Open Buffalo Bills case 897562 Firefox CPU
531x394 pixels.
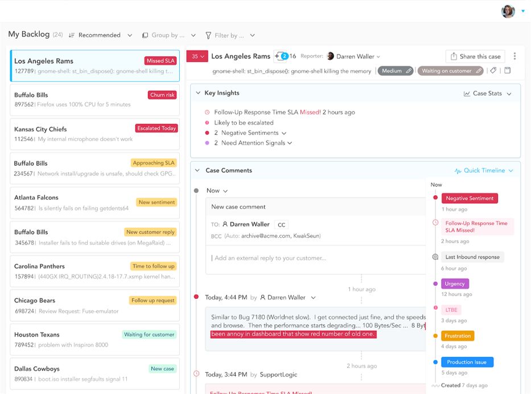[95, 100]
